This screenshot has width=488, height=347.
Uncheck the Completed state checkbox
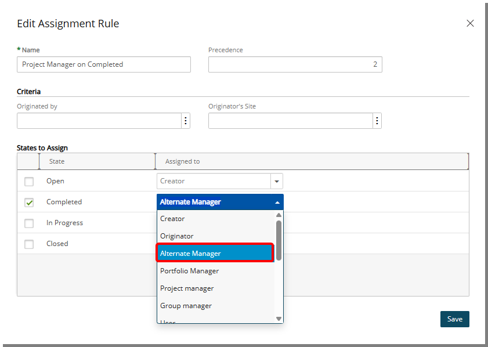pos(29,202)
